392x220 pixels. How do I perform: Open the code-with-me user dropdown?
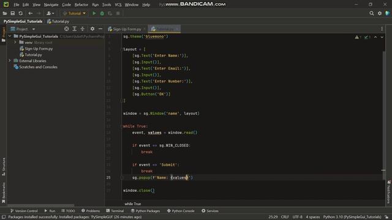(x=50, y=13)
